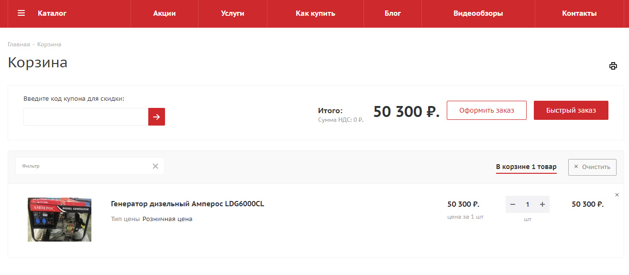Click the large total 50 300 ₽
The width and height of the screenshot is (629, 275).
(406, 112)
